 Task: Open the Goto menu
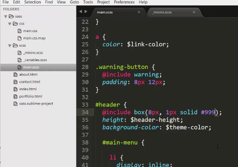pos(74,2)
